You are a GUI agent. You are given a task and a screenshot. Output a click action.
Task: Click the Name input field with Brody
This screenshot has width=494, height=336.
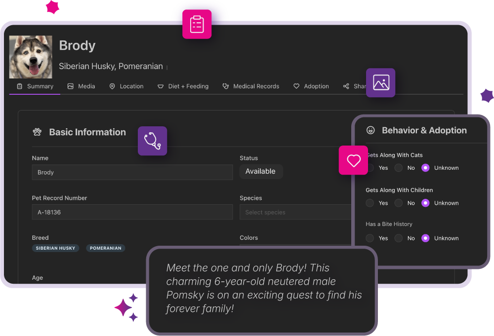[x=132, y=172]
